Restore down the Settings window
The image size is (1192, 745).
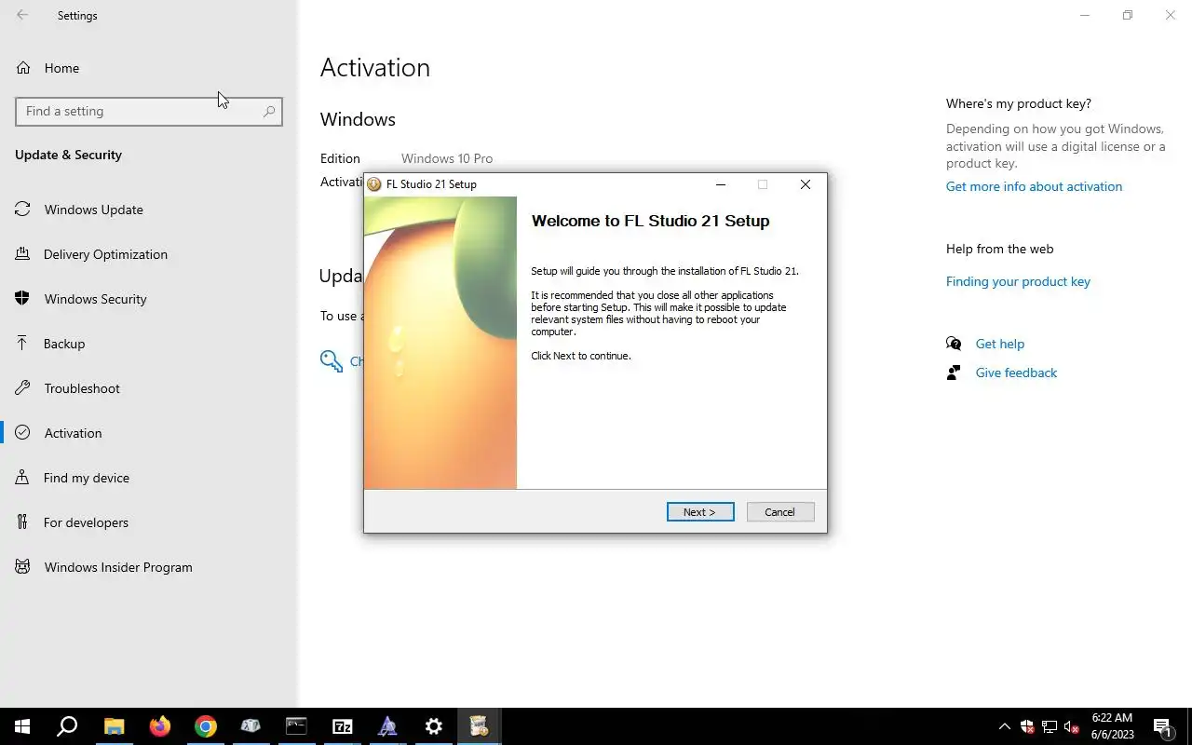[1128, 15]
